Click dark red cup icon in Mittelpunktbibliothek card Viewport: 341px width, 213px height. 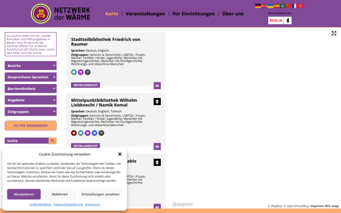[74, 133]
